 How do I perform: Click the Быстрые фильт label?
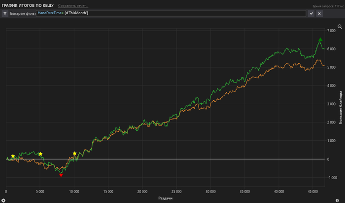tap(23, 14)
